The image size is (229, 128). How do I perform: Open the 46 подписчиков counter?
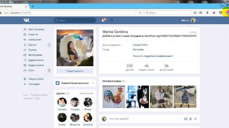146,68
